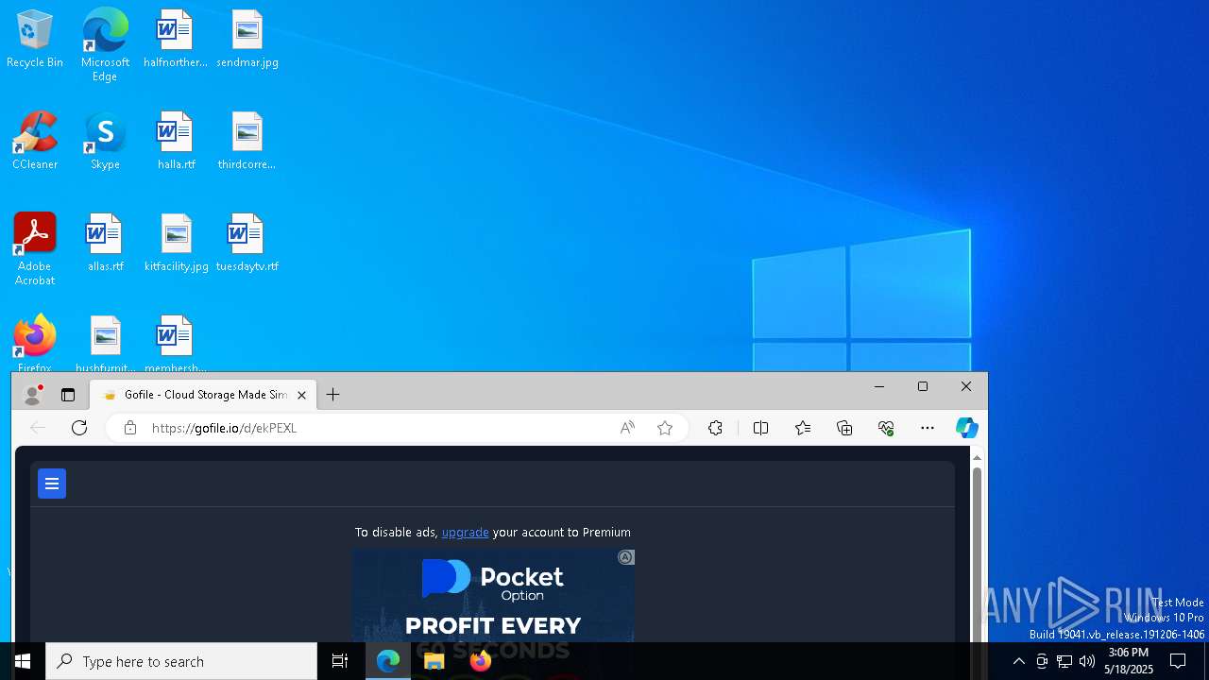Image resolution: width=1209 pixels, height=680 pixels.
Task: Open the Favorites list icon
Action: coord(803,428)
